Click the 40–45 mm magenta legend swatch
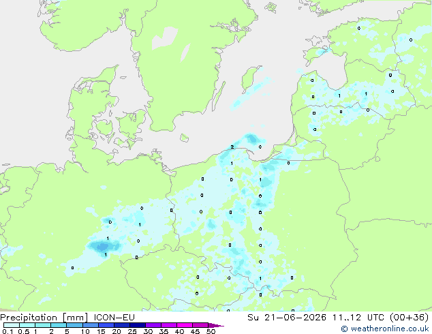This screenshot has height=334, width=432. point(185,325)
